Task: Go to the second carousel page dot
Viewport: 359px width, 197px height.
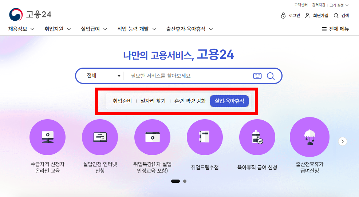Action: (185, 181)
